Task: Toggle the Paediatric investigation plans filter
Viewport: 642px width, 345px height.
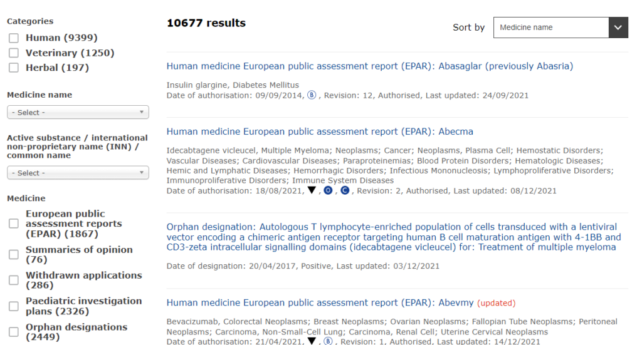Action: click(x=14, y=306)
